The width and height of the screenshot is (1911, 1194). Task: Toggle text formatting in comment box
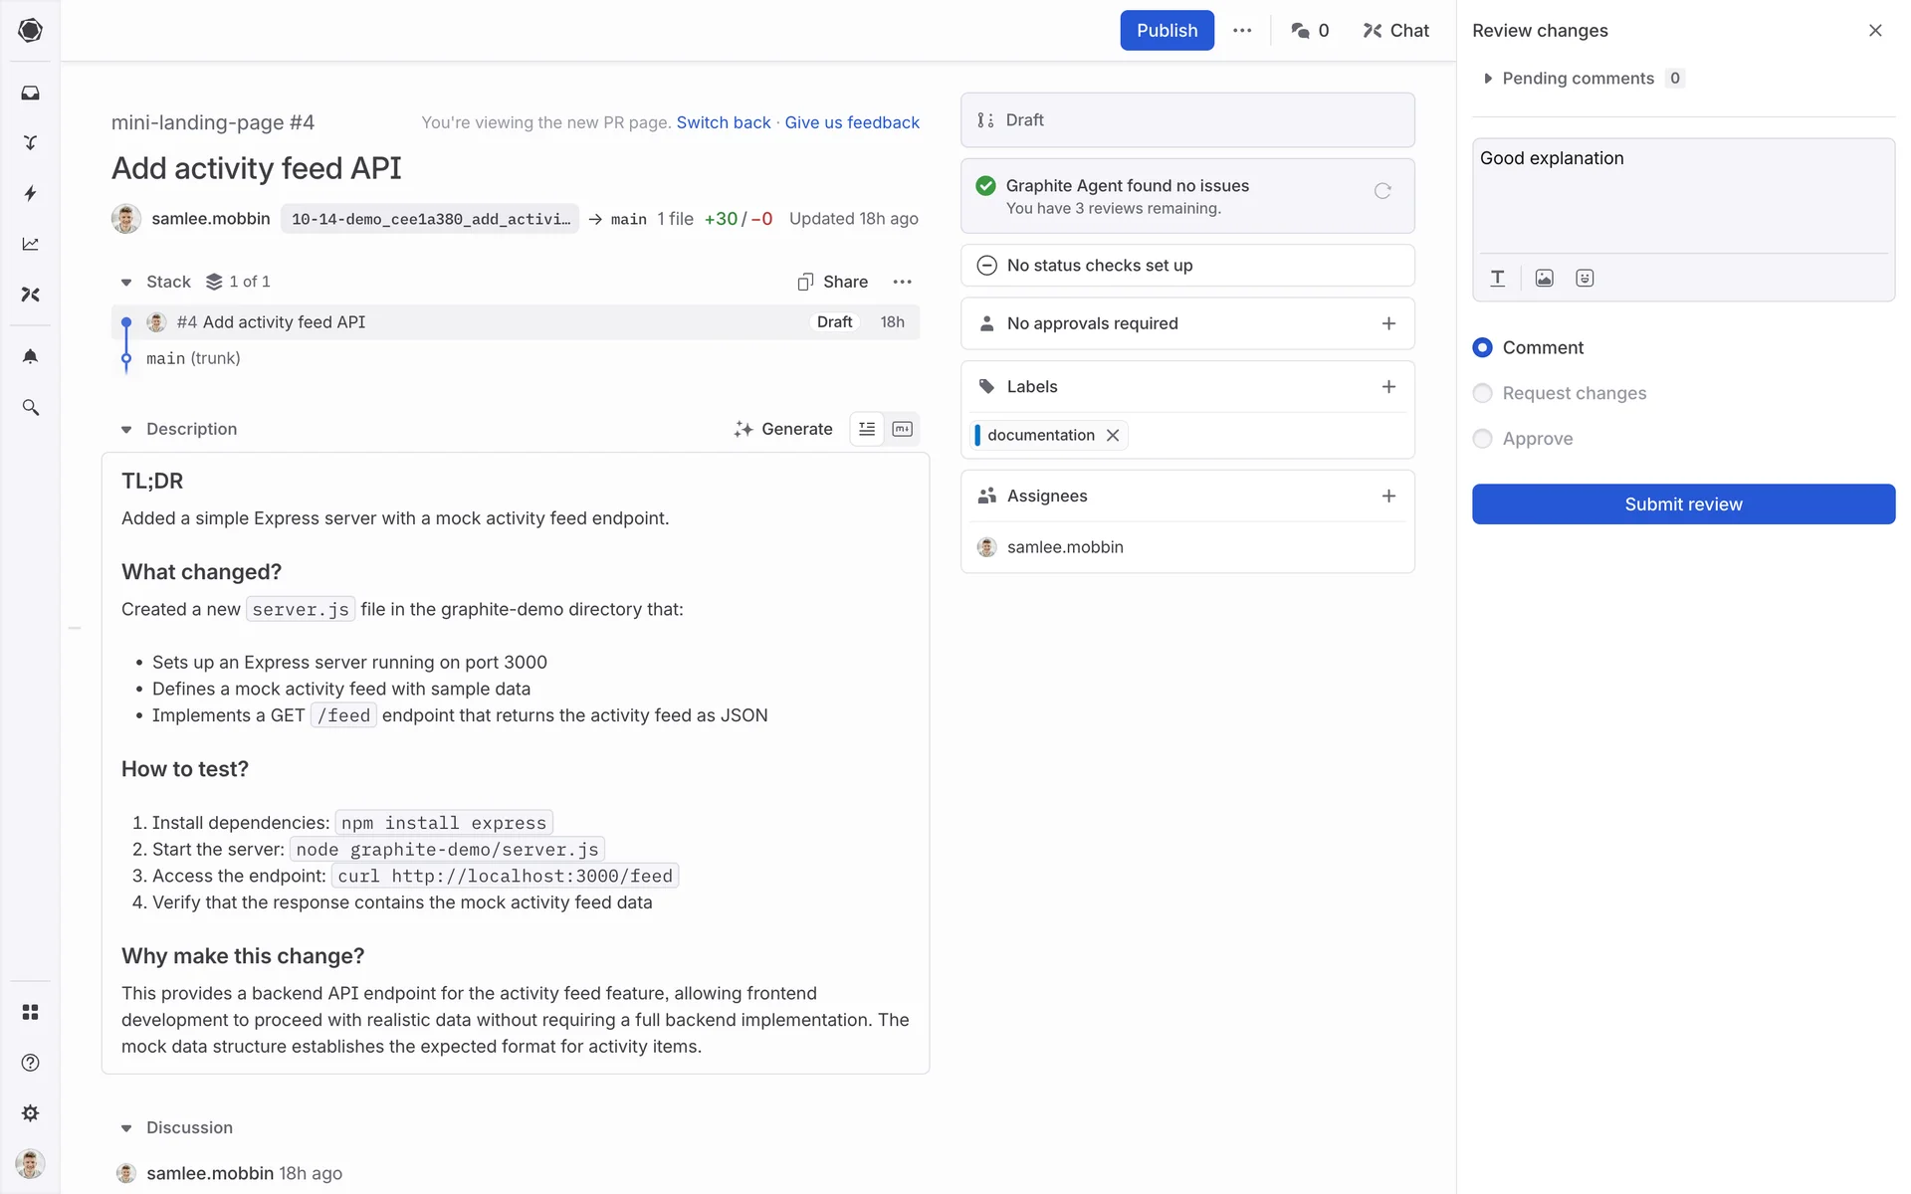pos(1497,279)
